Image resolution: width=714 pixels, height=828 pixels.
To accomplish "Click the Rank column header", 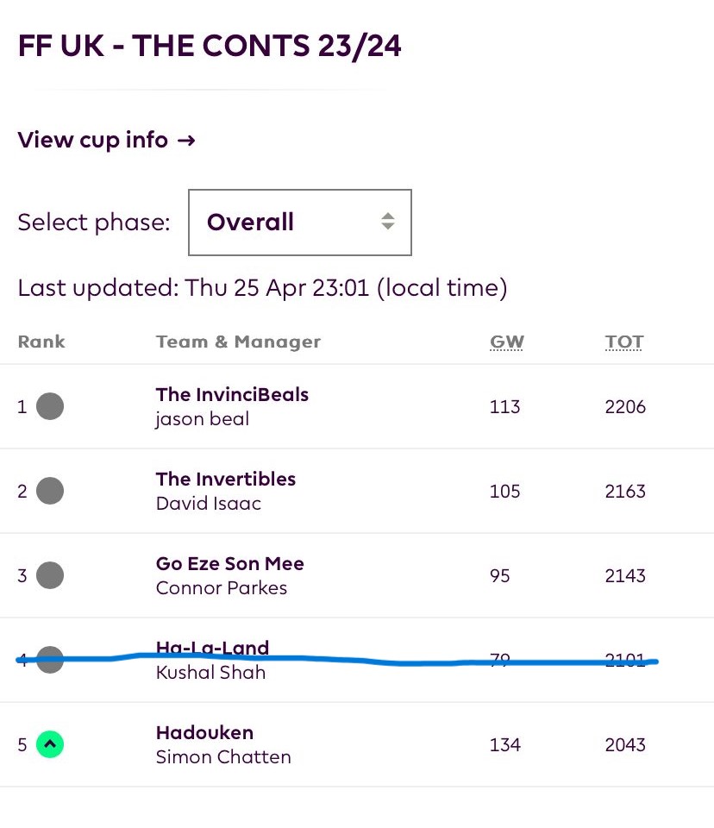I will [41, 342].
